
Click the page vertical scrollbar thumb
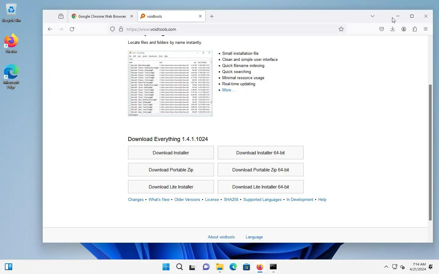point(430,152)
